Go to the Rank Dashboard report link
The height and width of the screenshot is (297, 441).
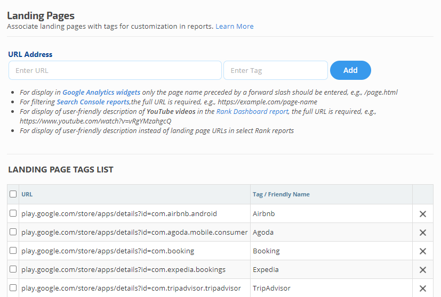click(x=252, y=112)
